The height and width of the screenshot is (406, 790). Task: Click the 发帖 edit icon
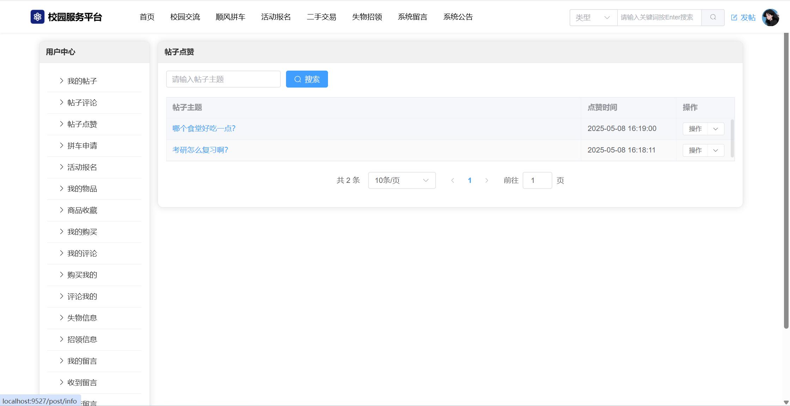pyautogui.click(x=734, y=18)
